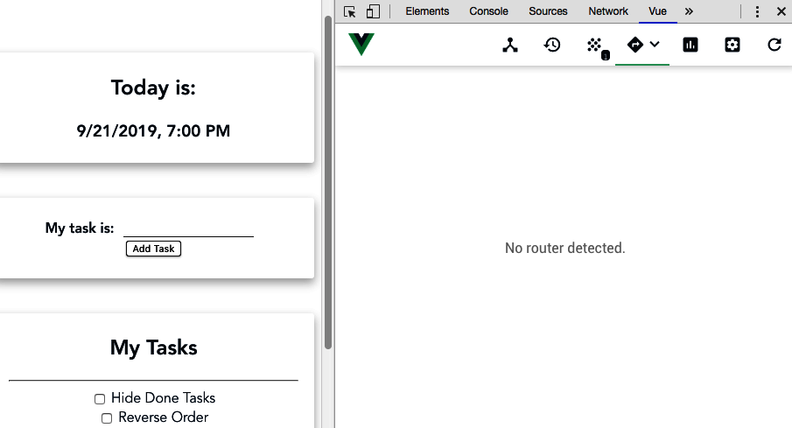Click the inspect element picker icon
Image resolution: width=792 pixels, height=428 pixels.
coord(349,11)
